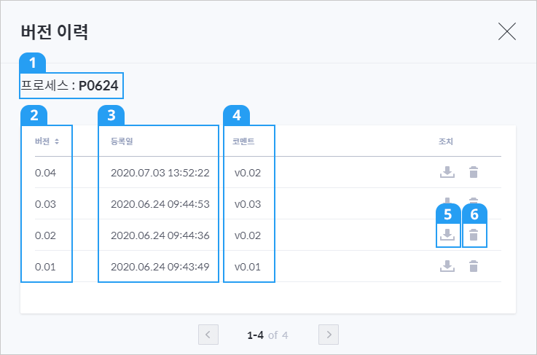This screenshot has height=355, width=537.
Task: Close the 버전 이력 dialog
Action: tap(507, 31)
